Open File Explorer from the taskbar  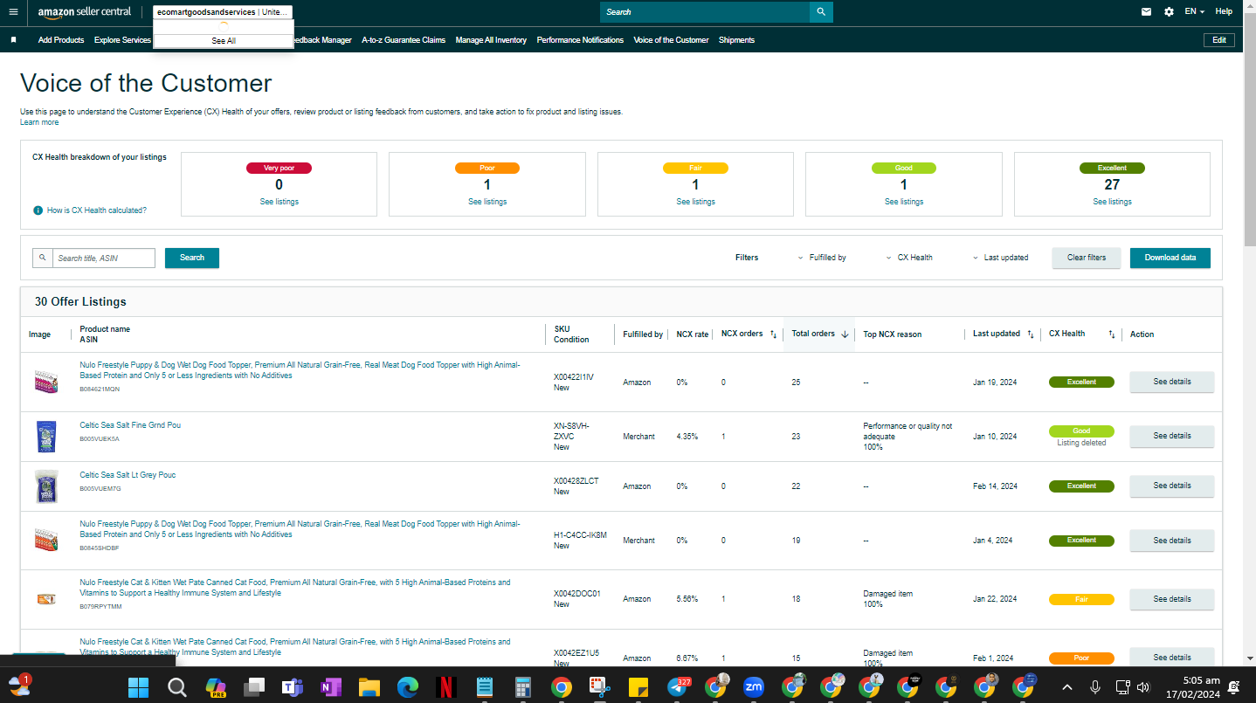(369, 687)
